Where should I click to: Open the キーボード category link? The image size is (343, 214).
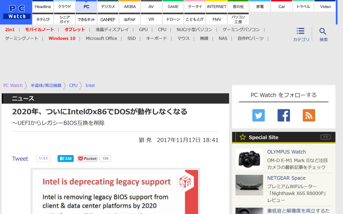tap(156, 38)
